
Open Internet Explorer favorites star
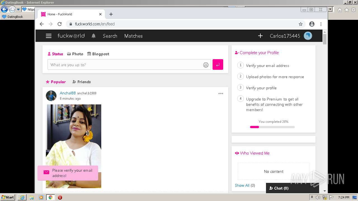tap(347, 10)
